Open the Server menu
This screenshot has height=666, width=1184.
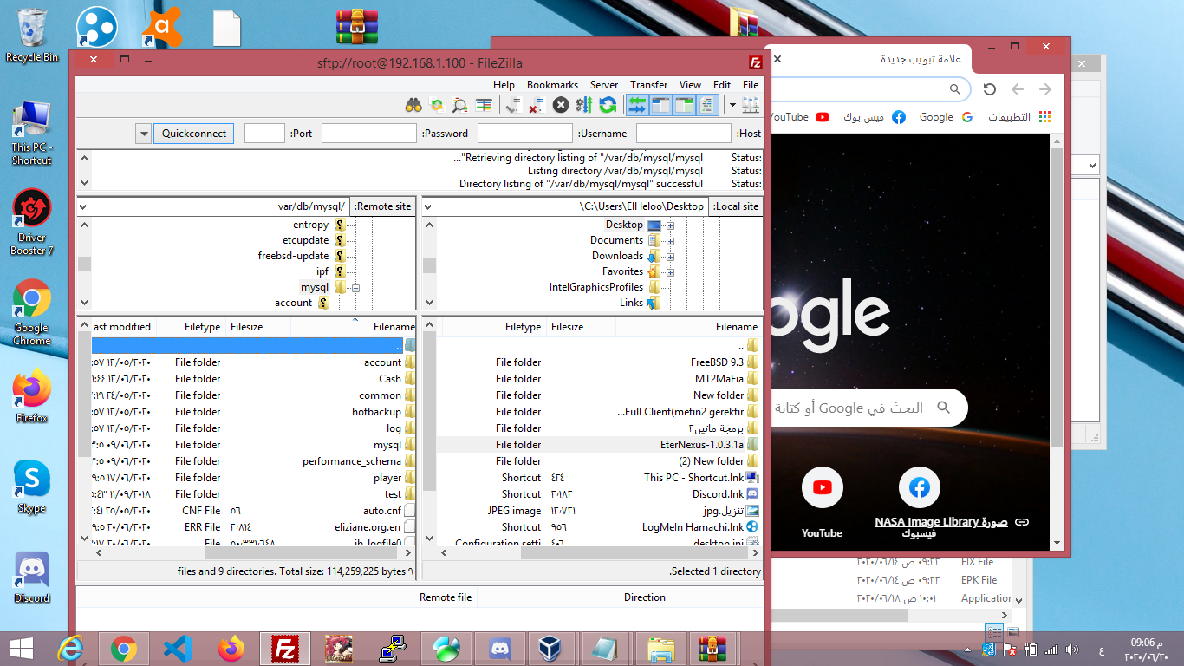point(604,85)
